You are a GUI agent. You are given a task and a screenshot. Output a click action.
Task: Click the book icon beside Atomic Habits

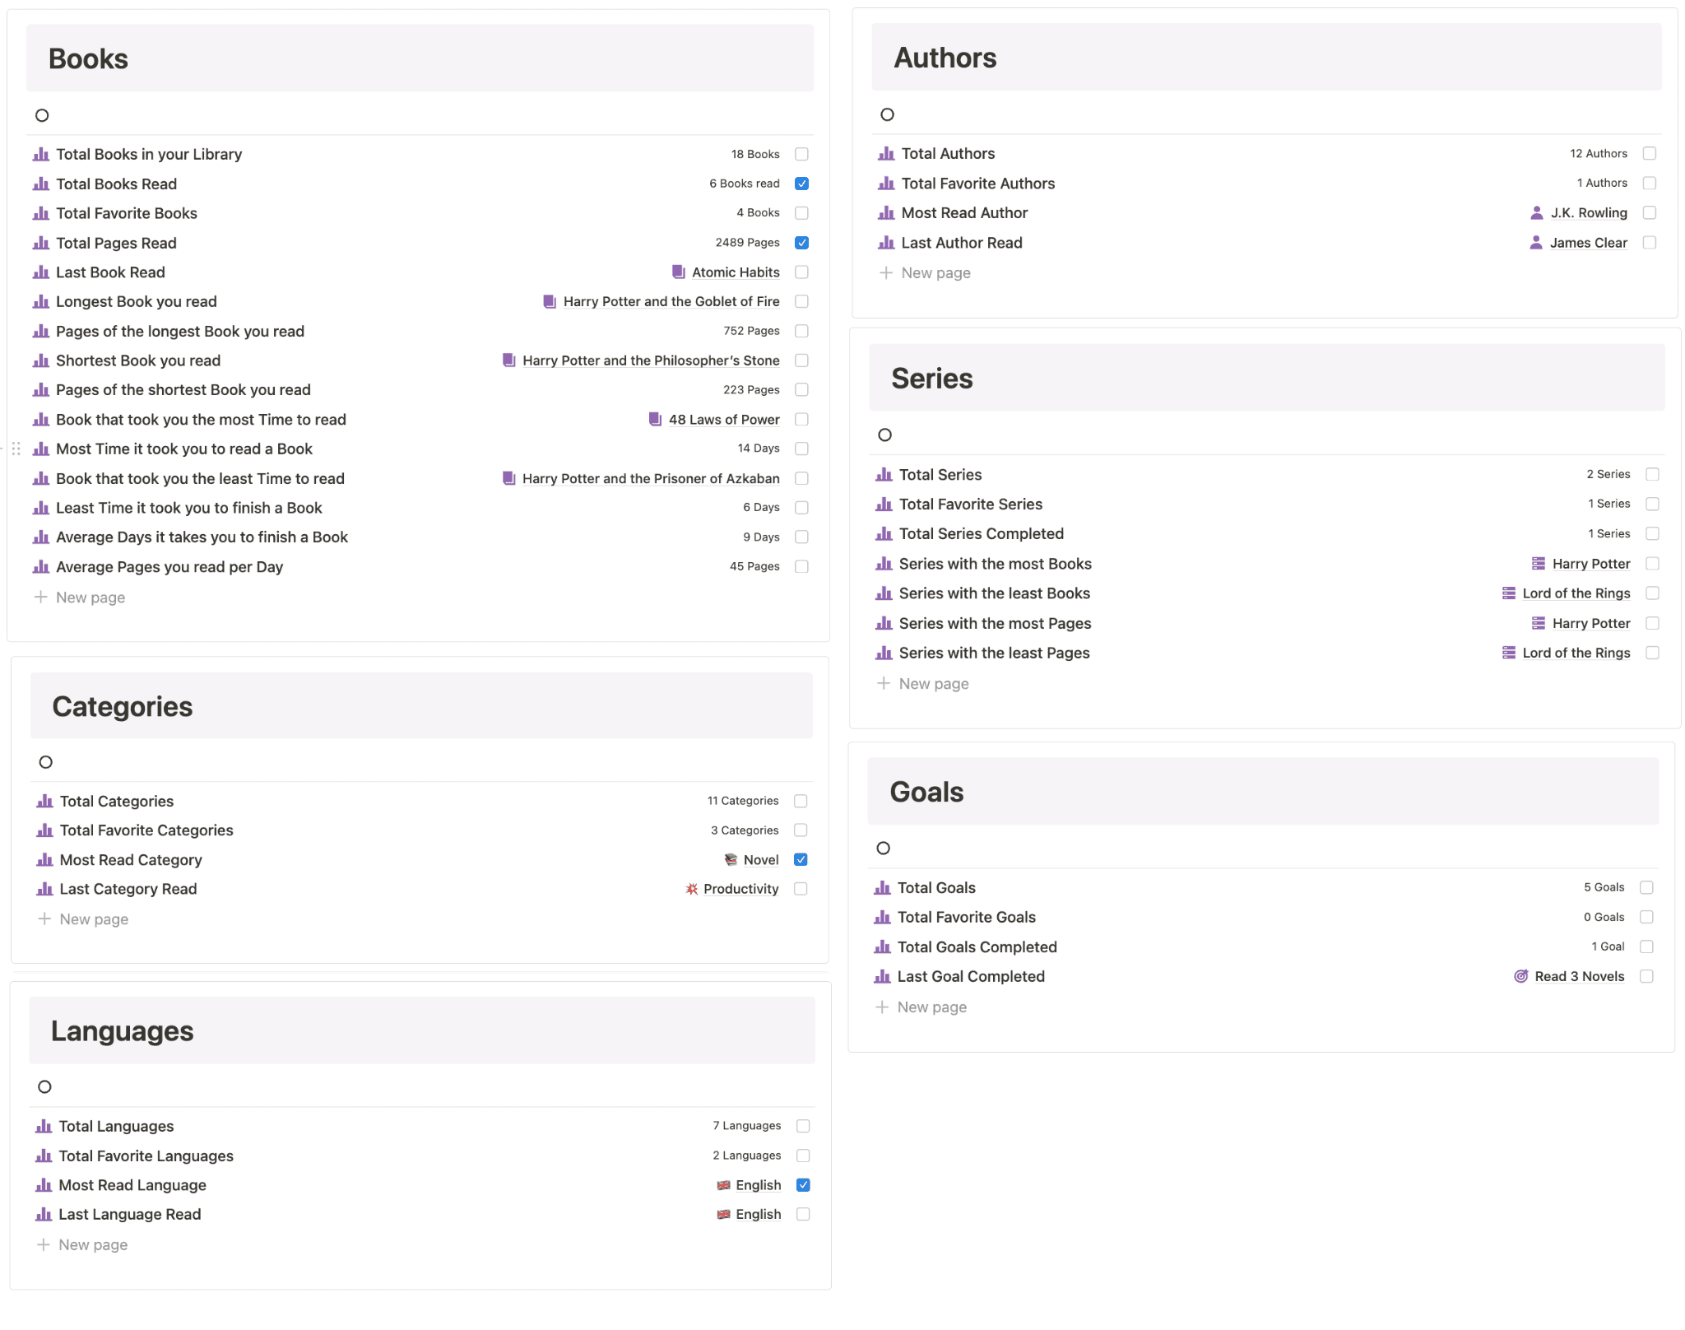679,272
